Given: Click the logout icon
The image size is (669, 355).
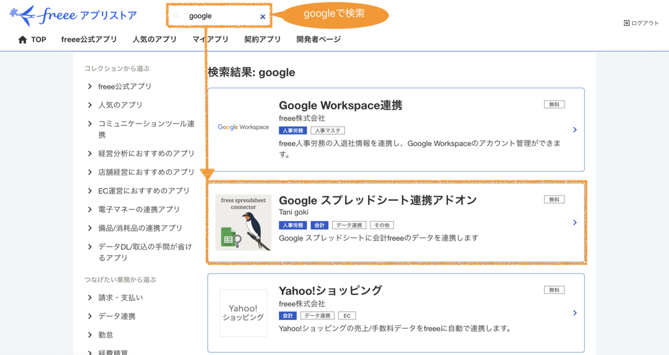Looking at the screenshot, I should 627,23.
